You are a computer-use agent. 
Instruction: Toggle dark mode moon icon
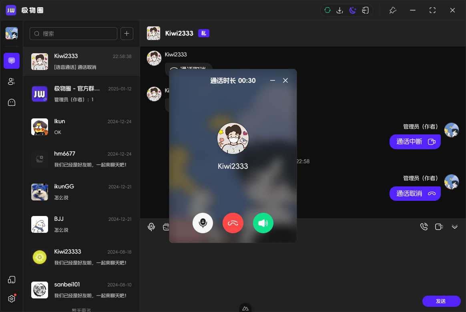click(352, 10)
